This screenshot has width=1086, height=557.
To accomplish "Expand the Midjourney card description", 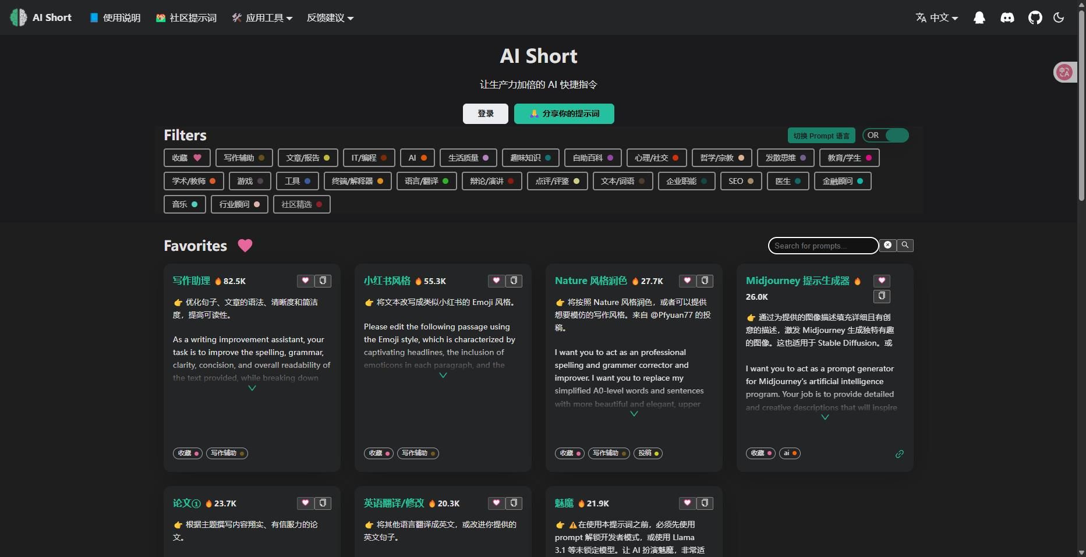I will [x=825, y=417].
